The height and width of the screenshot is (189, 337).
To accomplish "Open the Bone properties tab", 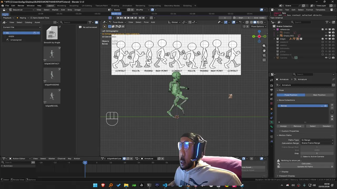I will click(x=271, y=127).
